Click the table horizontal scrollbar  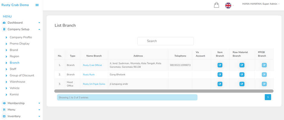(x=164, y=91)
